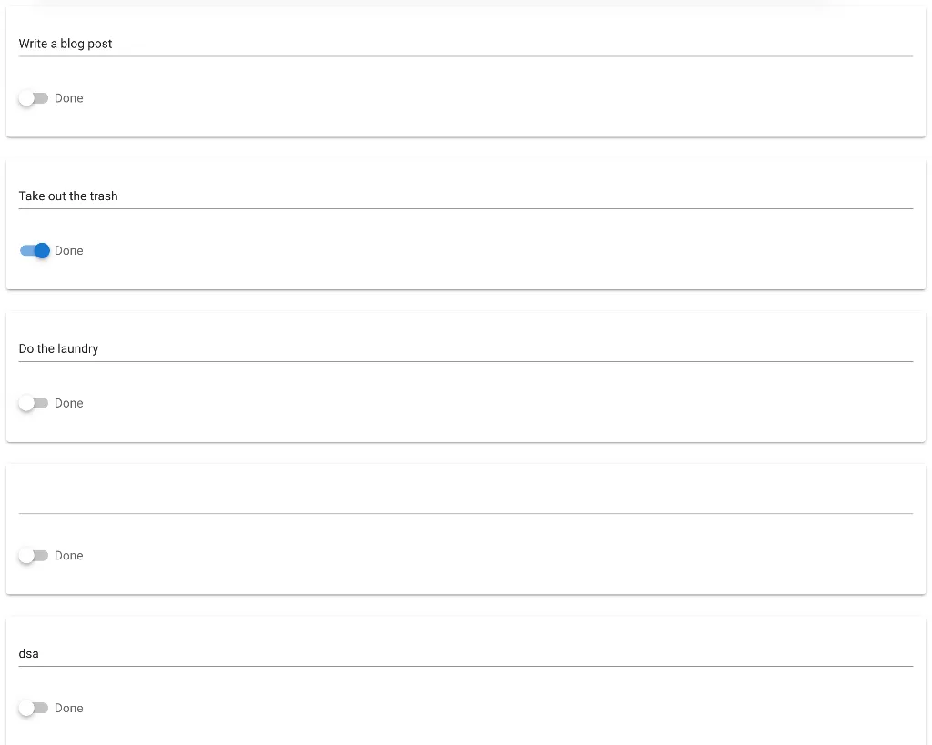The height and width of the screenshot is (745, 932).
Task: Select the empty task title input field
Action: [x=464, y=500]
